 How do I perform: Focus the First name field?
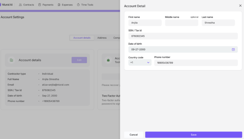pyautogui.click(x=145, y=23)
